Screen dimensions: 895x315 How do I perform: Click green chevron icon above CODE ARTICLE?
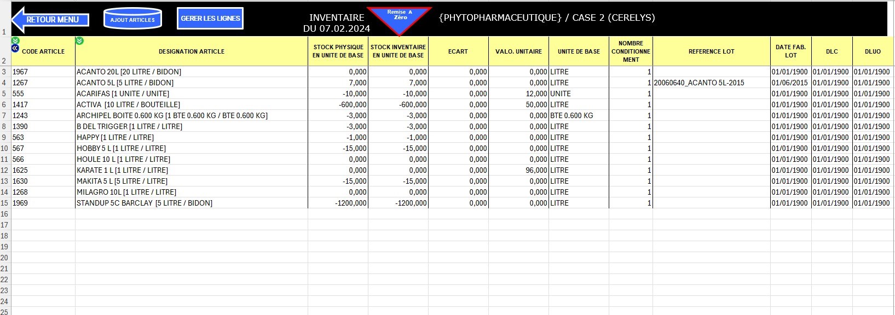(x=15, y=40)
